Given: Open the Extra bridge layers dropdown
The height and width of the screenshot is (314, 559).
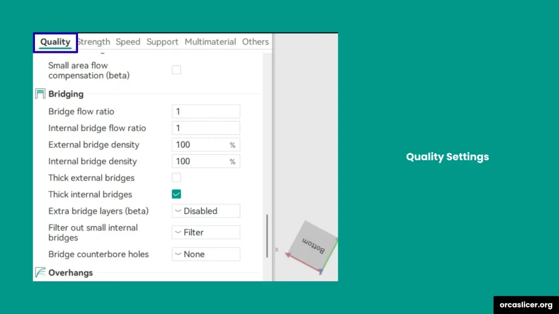Looking at the screenshot, I should point(206,211).
